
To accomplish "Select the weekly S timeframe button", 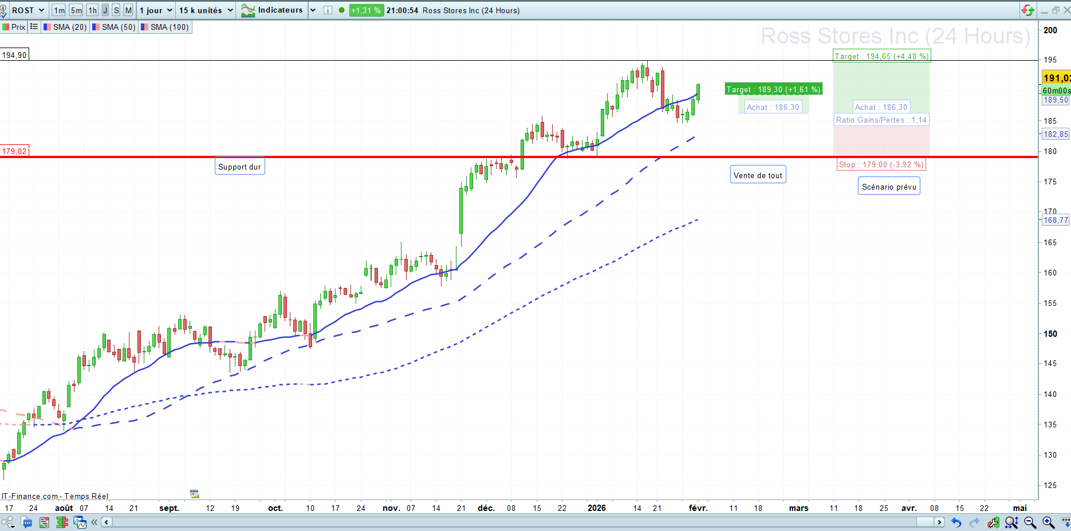I will point(116,10).
